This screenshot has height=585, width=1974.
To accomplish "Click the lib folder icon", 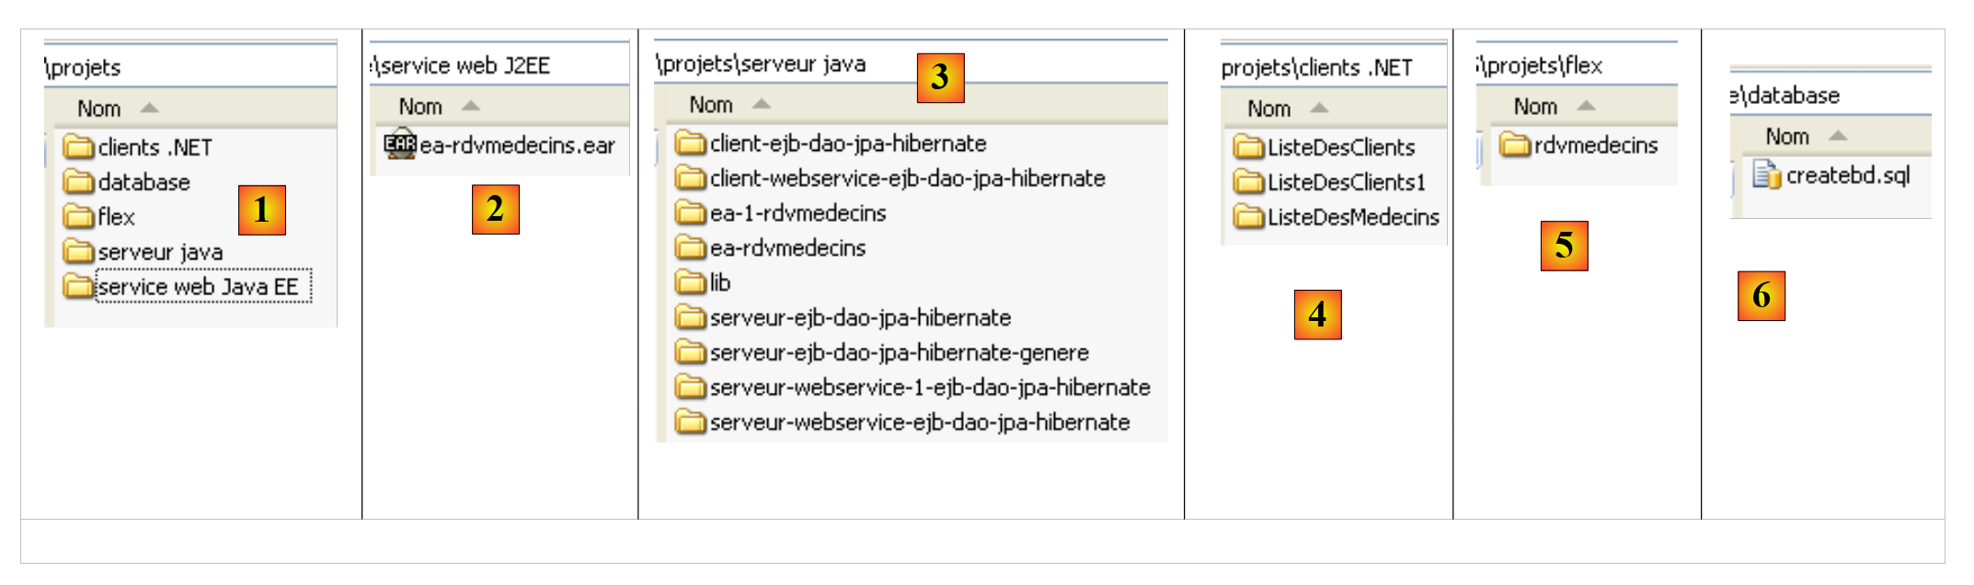I will [x=690, y=282].
